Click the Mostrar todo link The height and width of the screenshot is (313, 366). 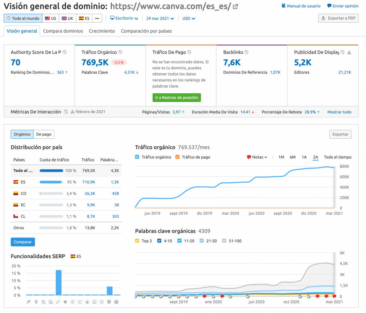click(340, 112)
